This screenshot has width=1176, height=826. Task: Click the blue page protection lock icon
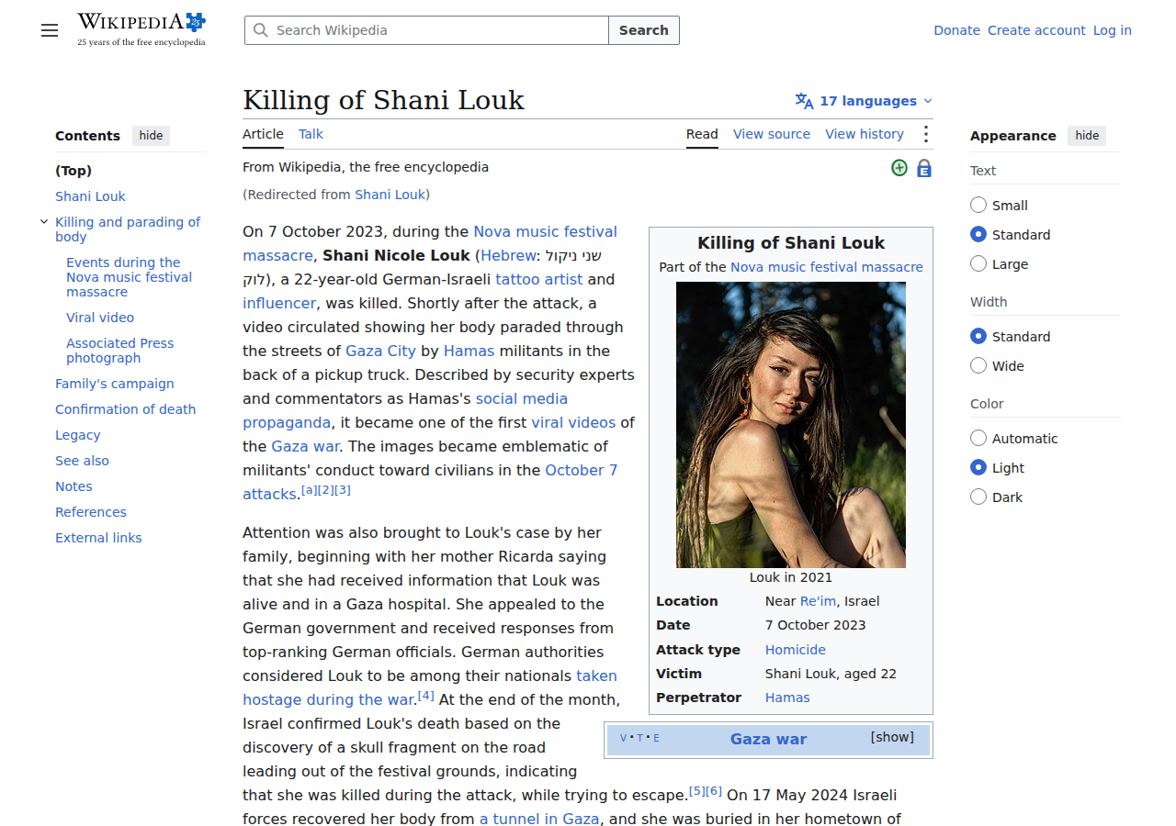[x=924, y=168]
